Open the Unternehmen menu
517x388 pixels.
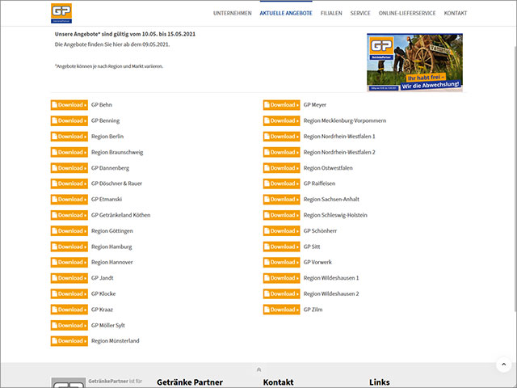232,13
